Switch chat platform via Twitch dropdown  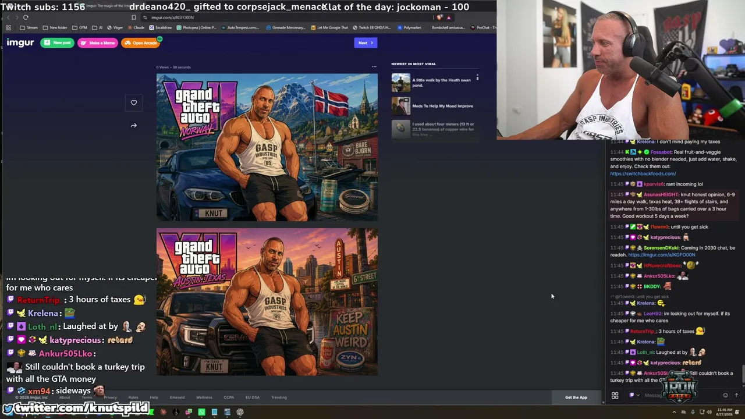tap(634, 396)
